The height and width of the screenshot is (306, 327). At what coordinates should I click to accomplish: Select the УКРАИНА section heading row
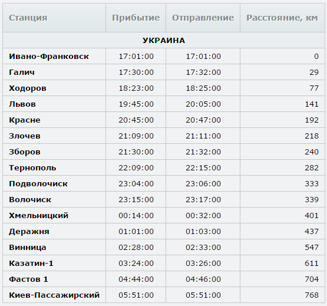coord(164,40)
